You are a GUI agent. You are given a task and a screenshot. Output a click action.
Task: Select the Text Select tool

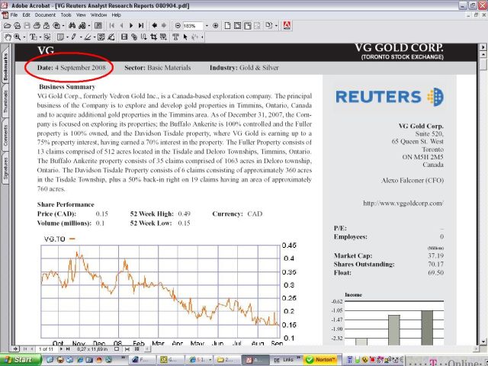click(34, 37)
